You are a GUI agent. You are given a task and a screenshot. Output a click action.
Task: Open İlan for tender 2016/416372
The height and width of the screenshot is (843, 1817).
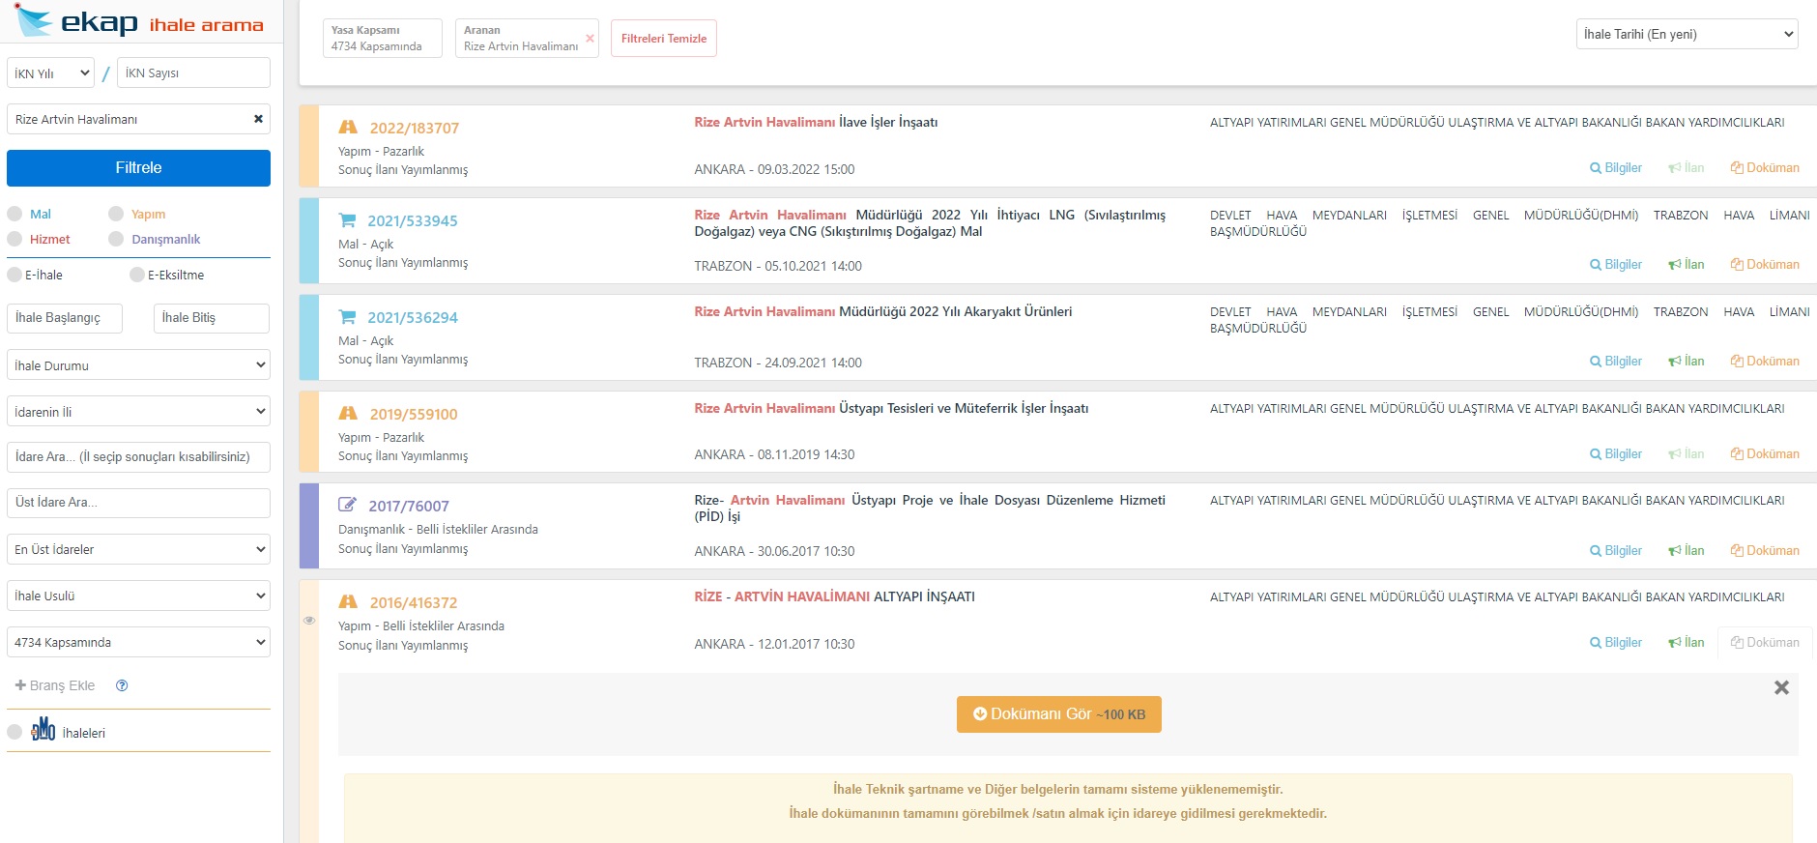[x=1687, y=642]
